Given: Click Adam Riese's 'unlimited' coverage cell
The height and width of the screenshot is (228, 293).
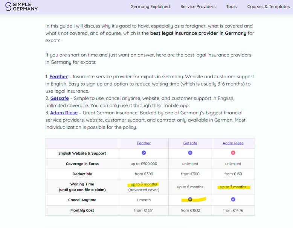Looking at the screenshot, I should (233, 164).
